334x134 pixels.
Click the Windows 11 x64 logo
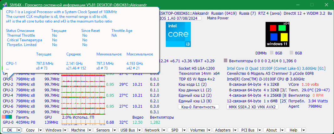[x=277, y=34]
